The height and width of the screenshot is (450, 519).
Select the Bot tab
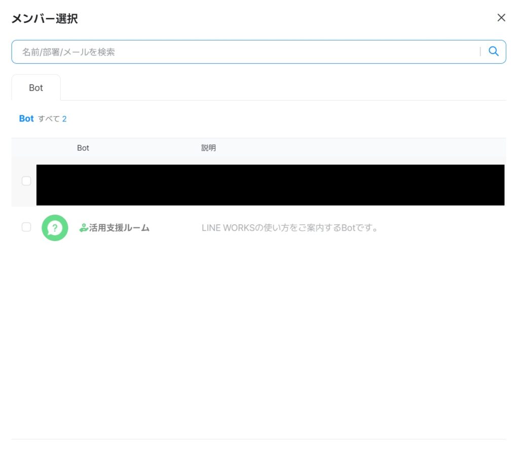(36, 88)
